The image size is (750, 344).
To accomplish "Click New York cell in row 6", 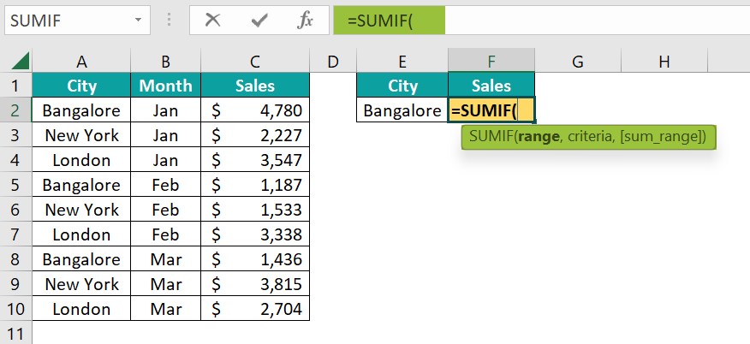I will [81, 210].
